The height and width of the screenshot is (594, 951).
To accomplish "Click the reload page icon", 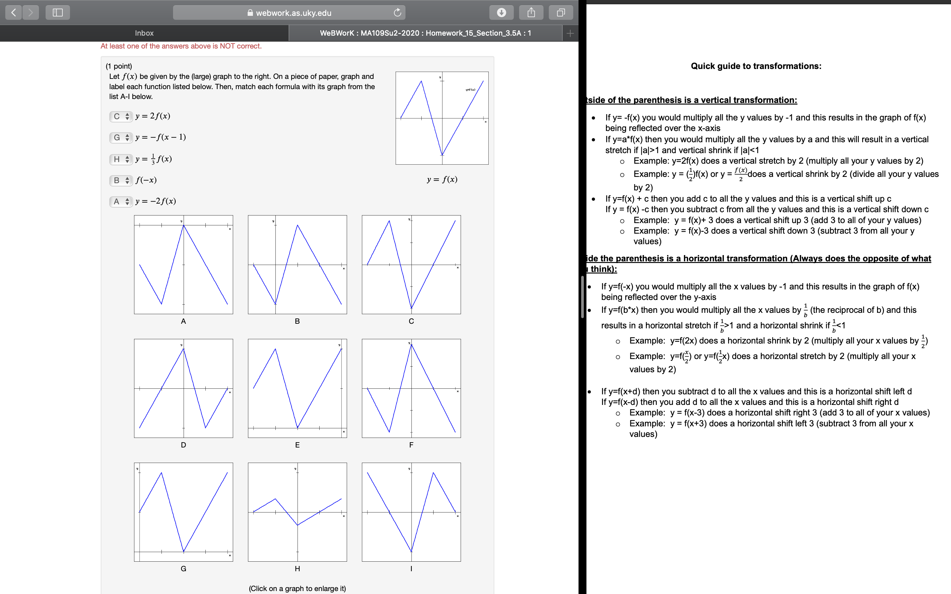I will point(397,13).
